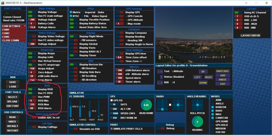Enable the GPS FIX checkbox

pos(112,101)
